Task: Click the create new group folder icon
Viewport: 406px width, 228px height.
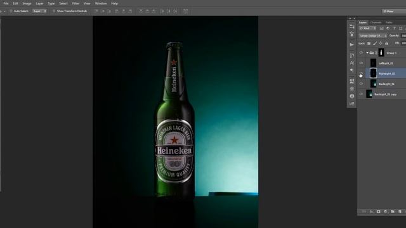Action: [393, 212]
